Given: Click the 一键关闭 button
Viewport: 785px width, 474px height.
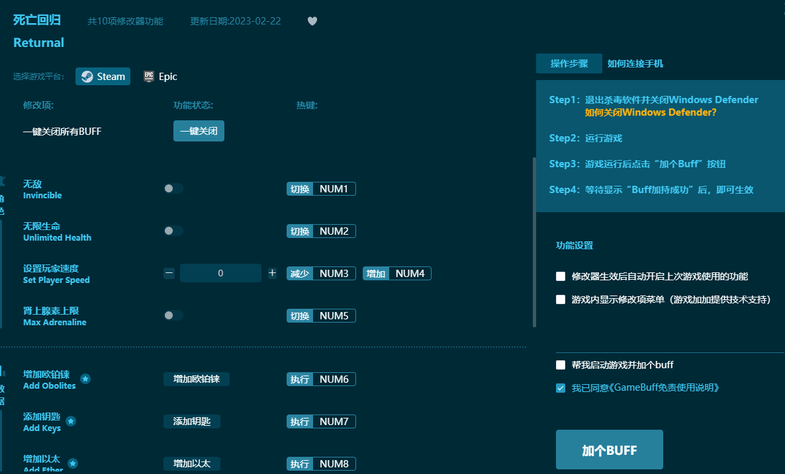Looking at the screenshot, I should [x=199, y=131].
